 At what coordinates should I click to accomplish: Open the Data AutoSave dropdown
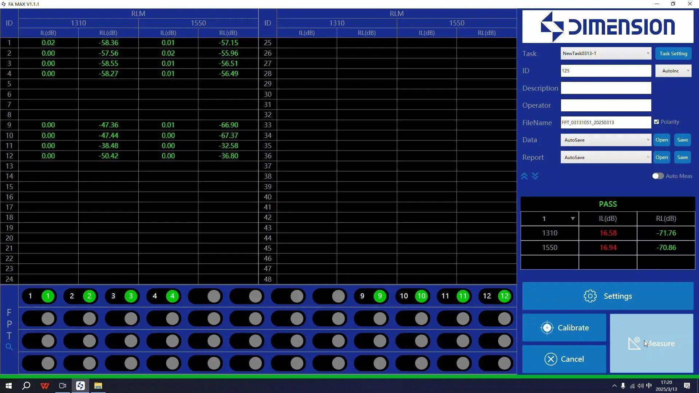[x=606, y=140]
